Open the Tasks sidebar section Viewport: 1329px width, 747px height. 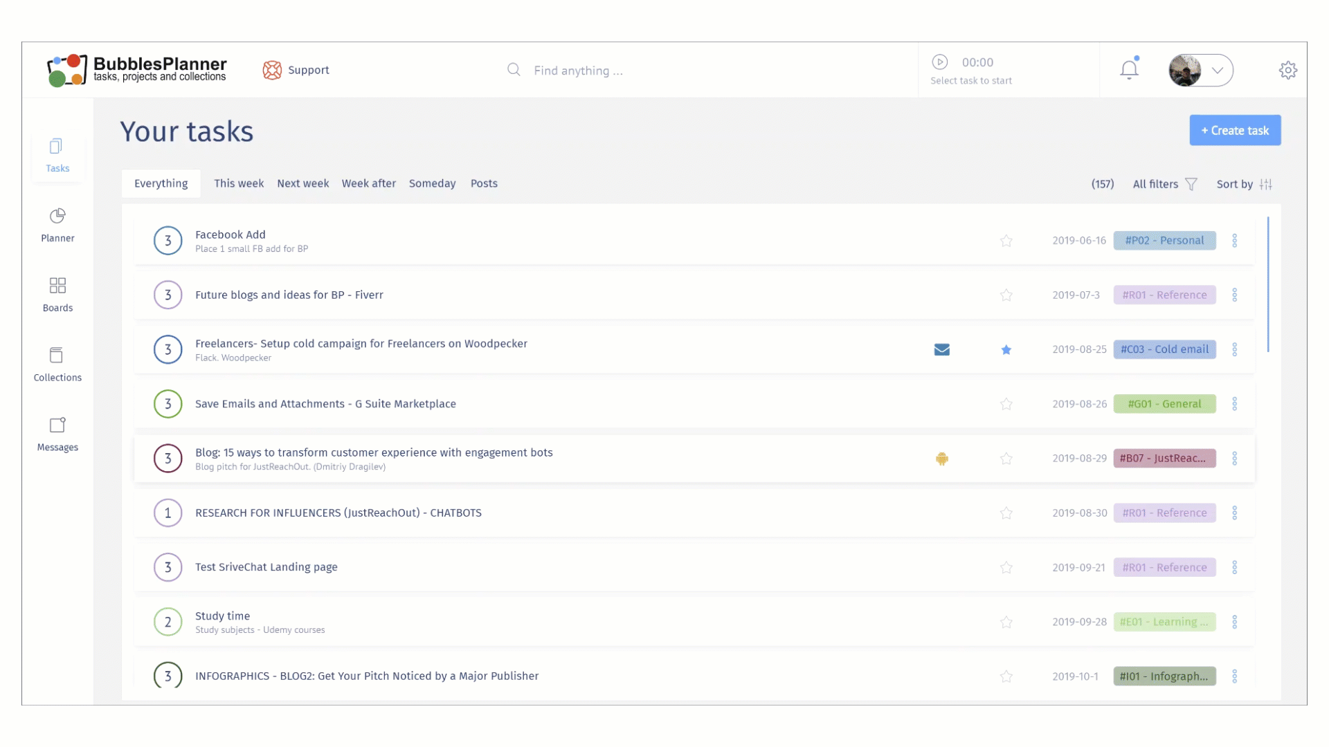pos(57,156)
